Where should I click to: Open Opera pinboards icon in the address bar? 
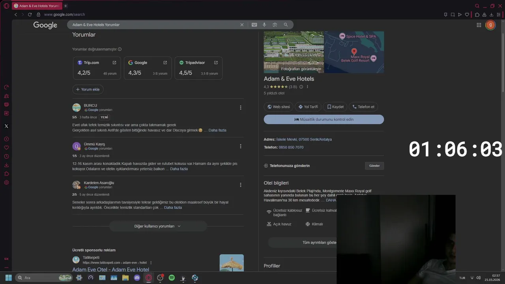(446, 15)
